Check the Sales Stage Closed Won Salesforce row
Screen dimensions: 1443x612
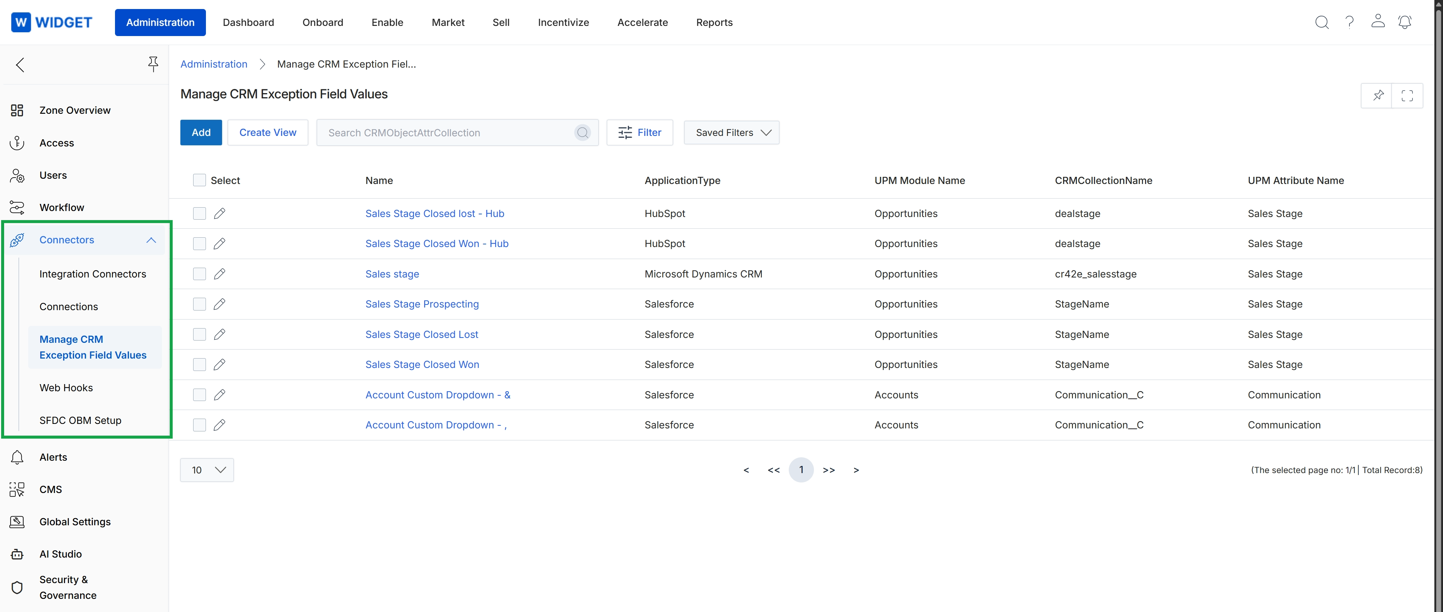tap(200, 365)
